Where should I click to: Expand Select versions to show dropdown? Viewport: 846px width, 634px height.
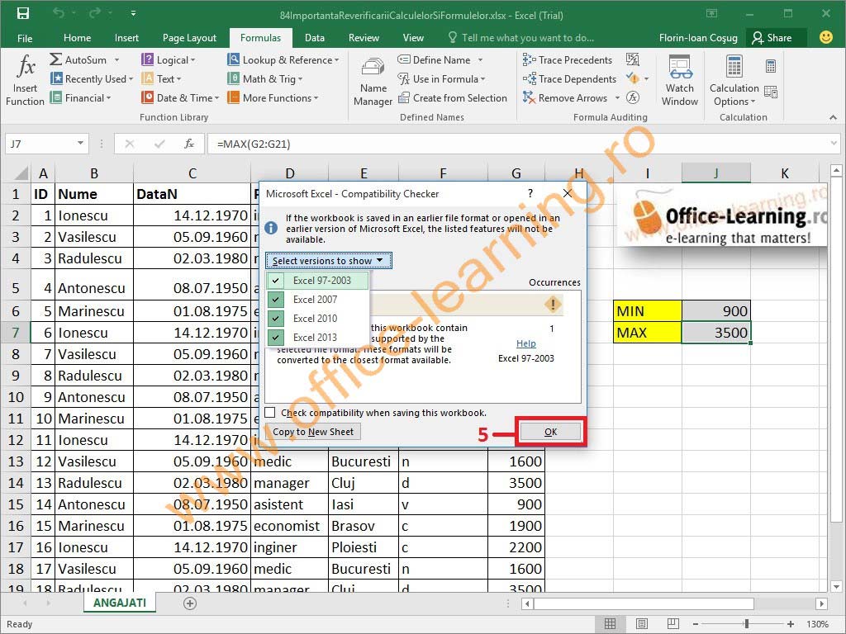coord(328,261)
